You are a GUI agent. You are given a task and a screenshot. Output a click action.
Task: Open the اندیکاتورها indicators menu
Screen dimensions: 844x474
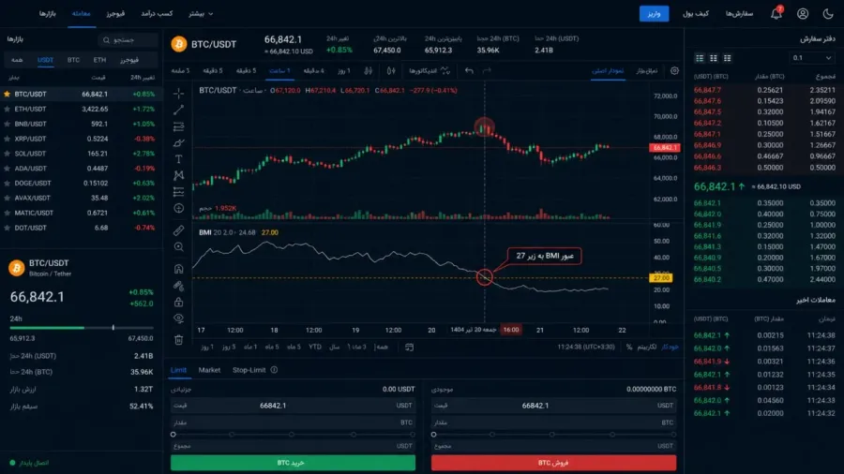[x=429, y=71]
